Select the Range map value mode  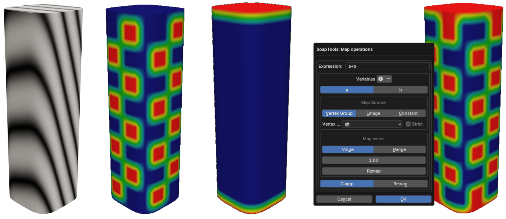pyautogui.click(x=399, y=149)
